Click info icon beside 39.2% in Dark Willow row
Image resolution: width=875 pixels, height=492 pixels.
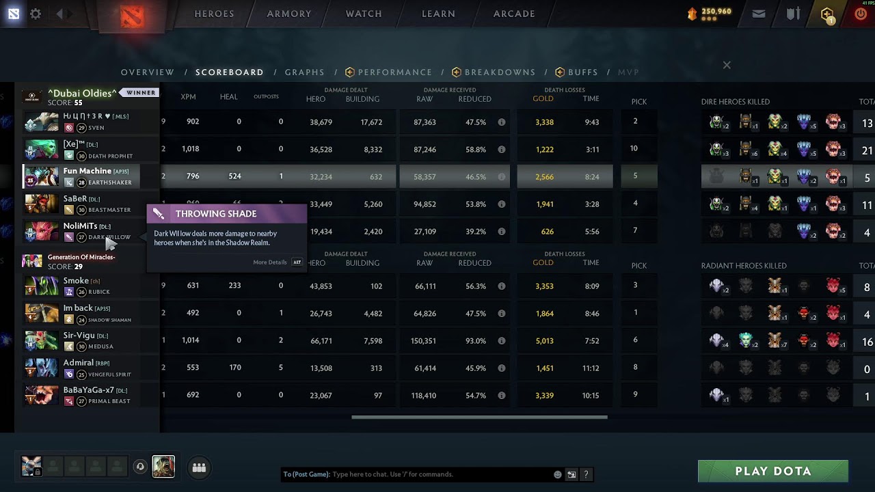pyautogui.click(x=502, y=232)
